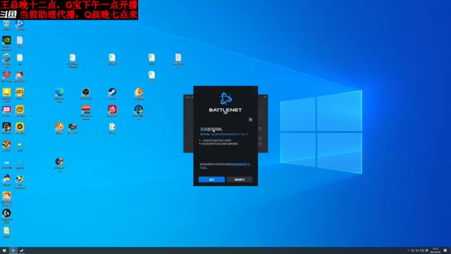Open the Windows Start menu
The height and width of the screenshot is (254, 451).
[4, 251]
